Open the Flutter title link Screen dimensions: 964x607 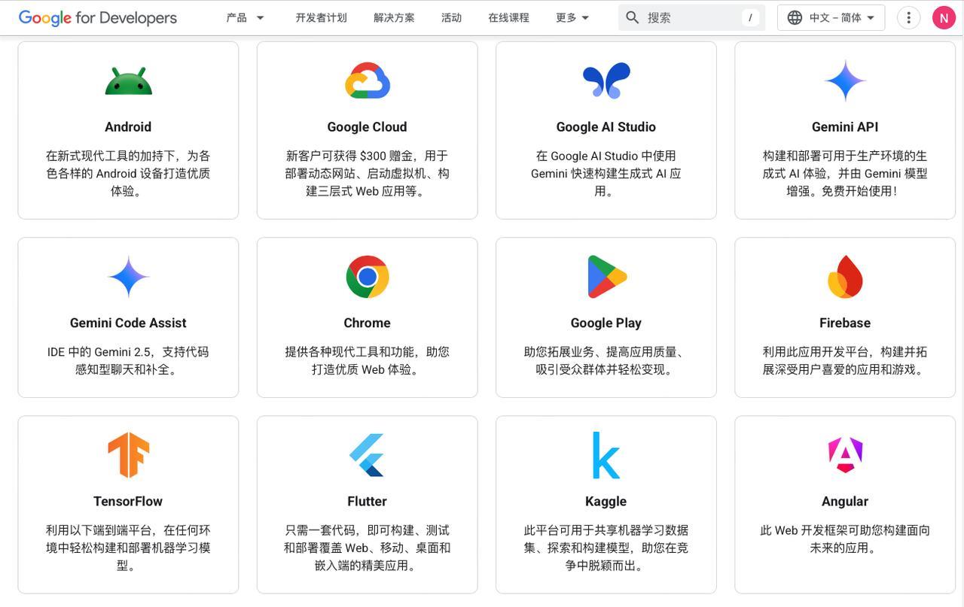click(368, 501)
